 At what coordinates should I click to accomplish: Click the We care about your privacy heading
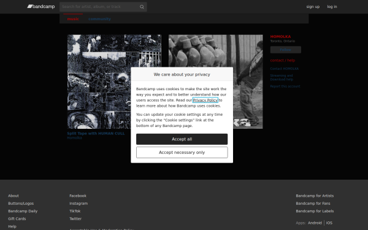tap(182, 74)
